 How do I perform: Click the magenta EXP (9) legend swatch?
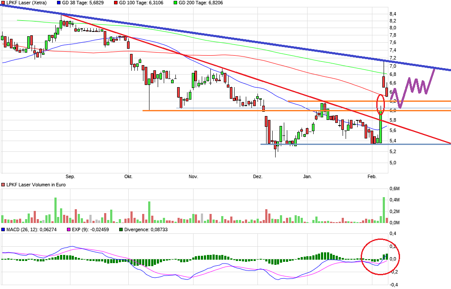69,229
